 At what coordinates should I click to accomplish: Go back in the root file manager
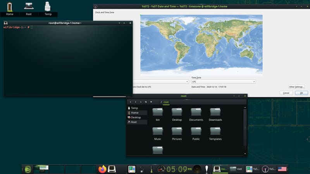131,102
